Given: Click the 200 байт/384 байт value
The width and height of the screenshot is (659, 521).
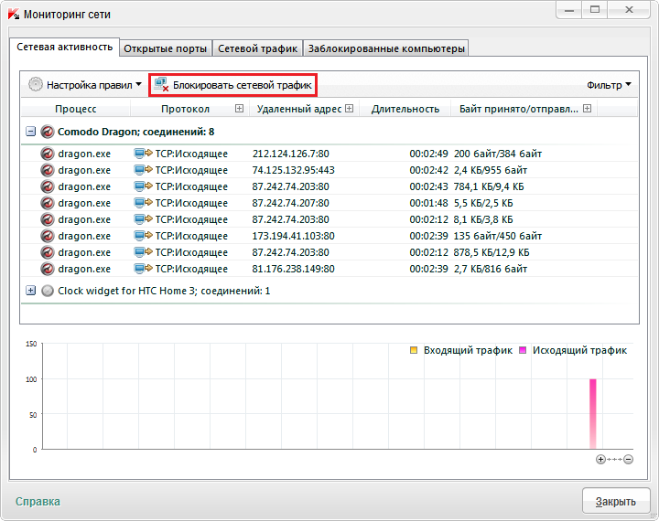Looking at the screenshot, I should point(498,154).
